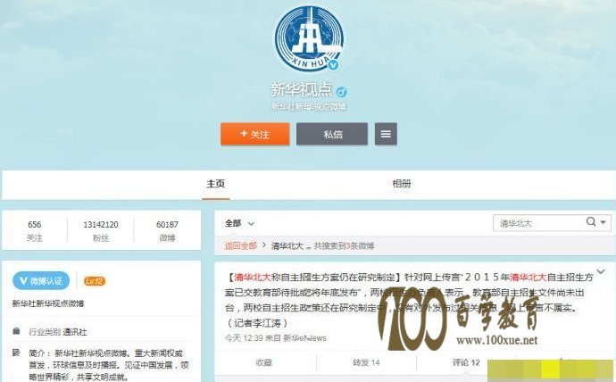The height and width of the screenshot is (382, 616).
Task: Click 转发 14 to repost
Action: pos(366,362)
